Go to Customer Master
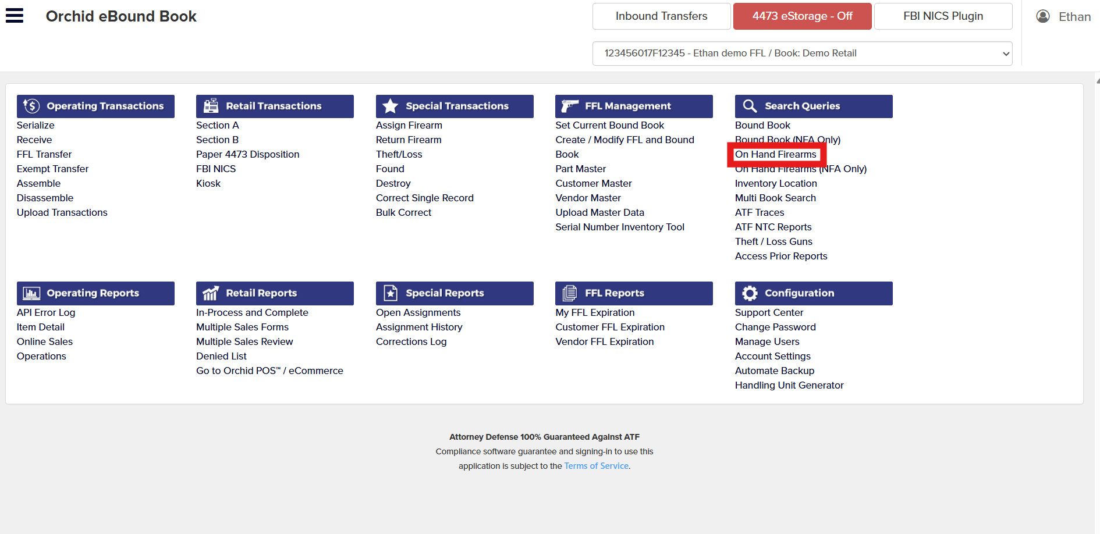Image resolution: width=1100 pixels, height=534 pixels. tap(593, 183)
